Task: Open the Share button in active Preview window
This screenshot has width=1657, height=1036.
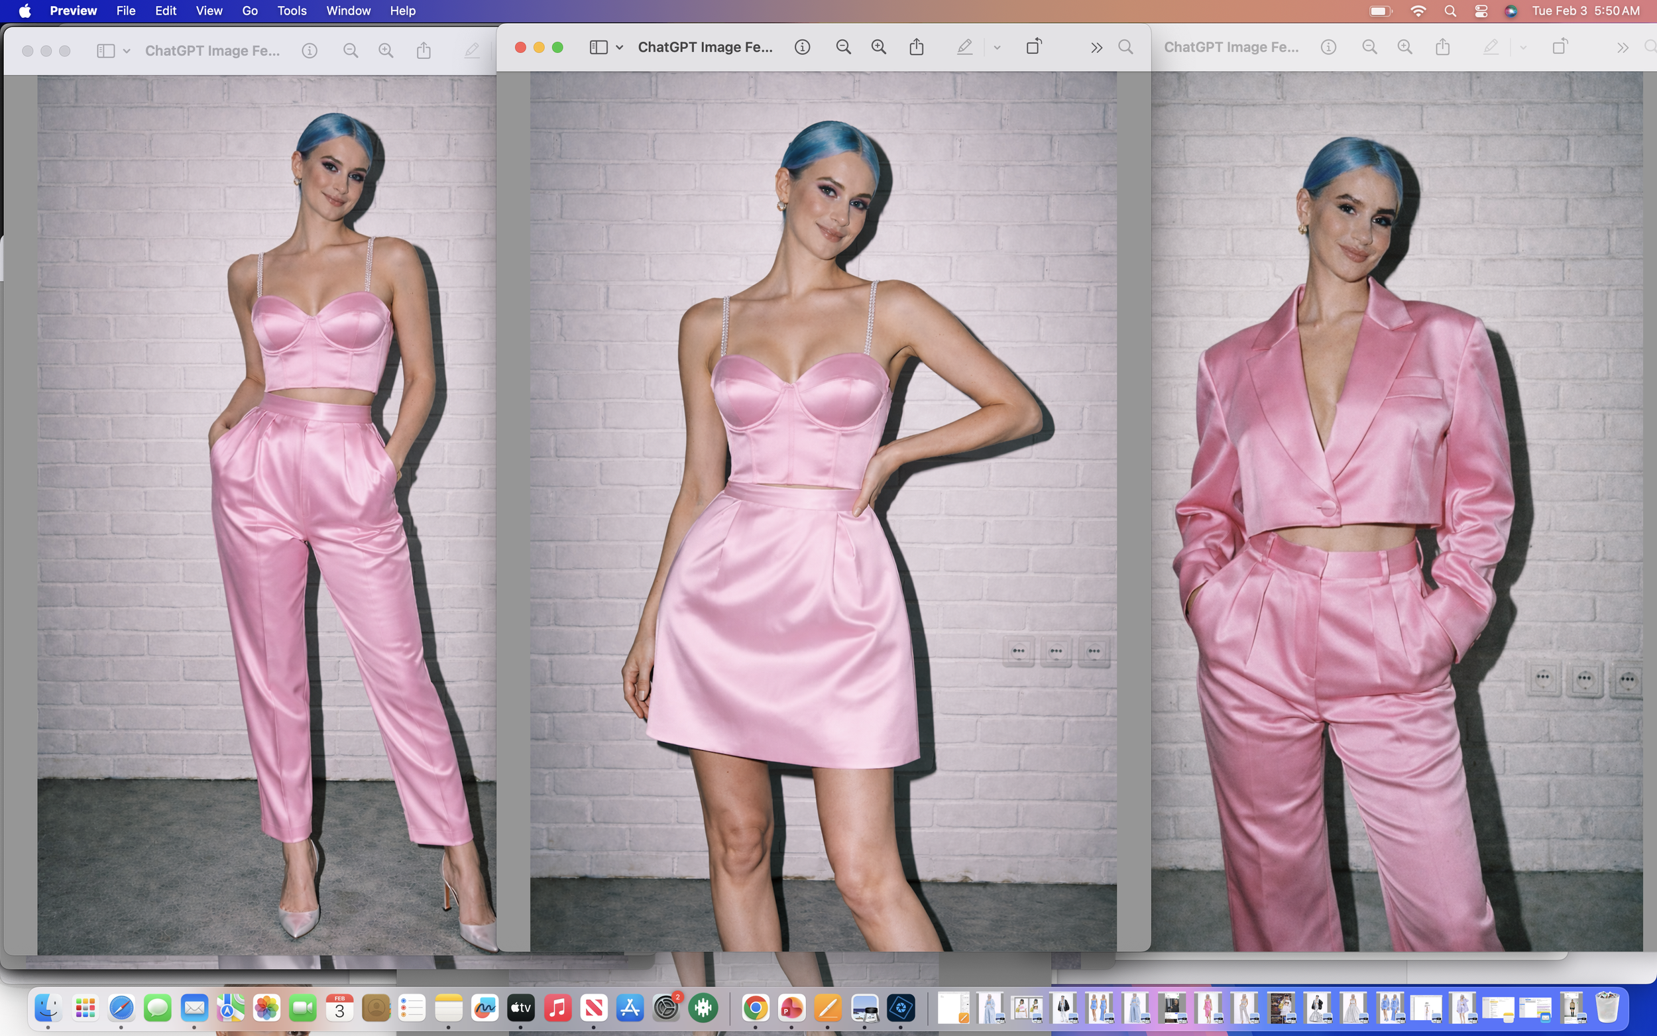Action: pos(917,47)
